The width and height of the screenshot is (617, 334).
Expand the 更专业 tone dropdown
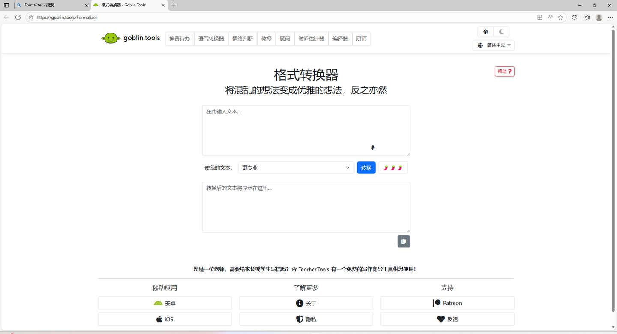click(296, 168)
